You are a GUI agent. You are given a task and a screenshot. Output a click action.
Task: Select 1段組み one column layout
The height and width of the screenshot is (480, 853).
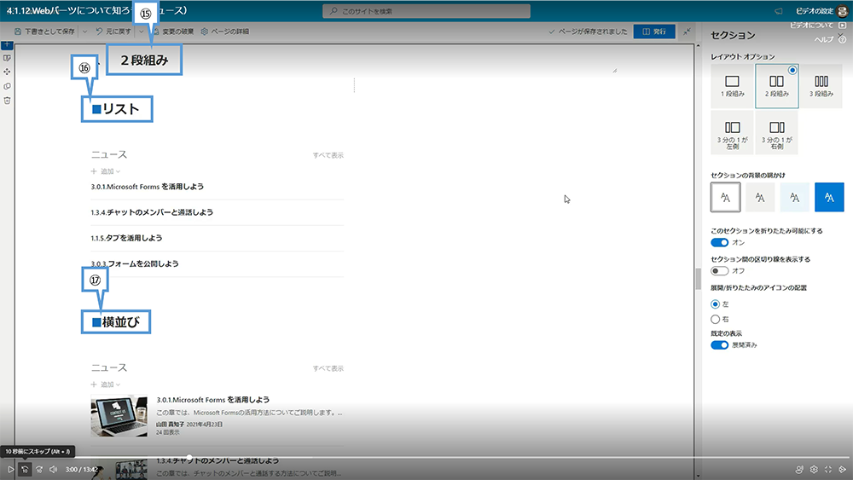click(732, 86)
